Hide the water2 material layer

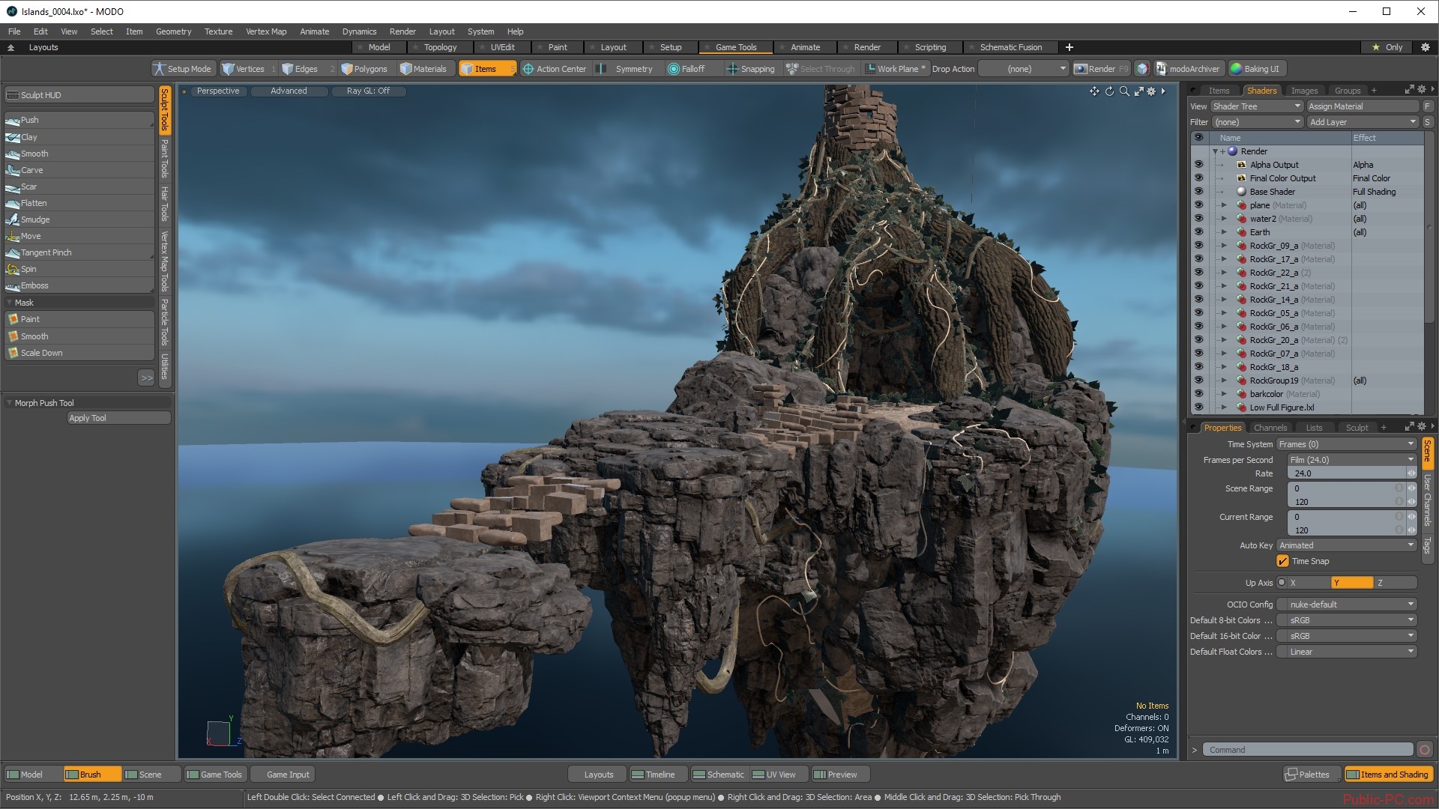pyautogui.click(x=1198, y=219)
